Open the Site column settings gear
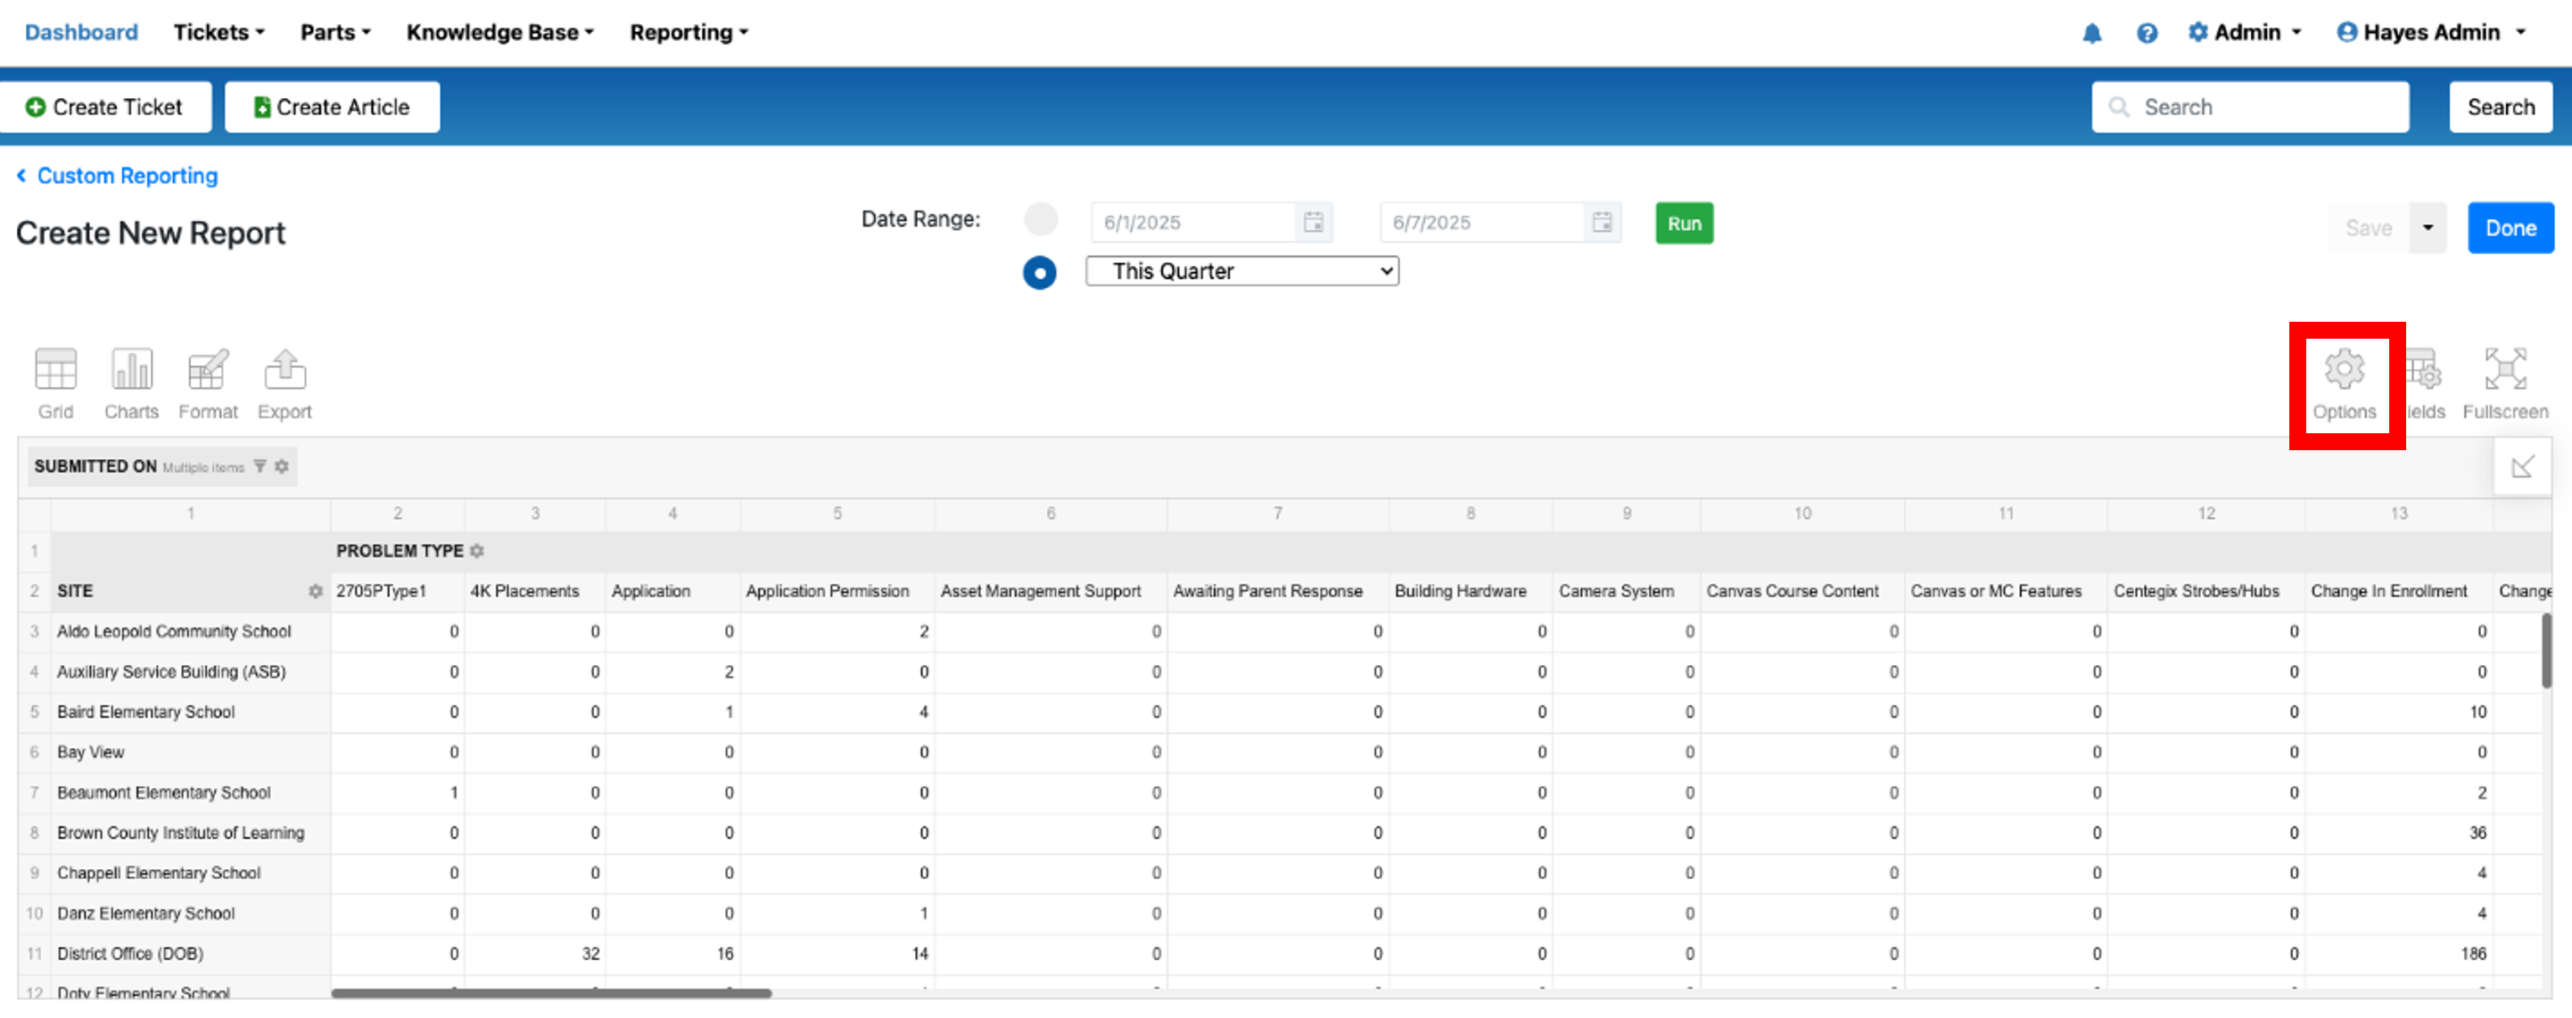The height and width of the screenshot is (1018, 2572). click(x=316, y=592)
